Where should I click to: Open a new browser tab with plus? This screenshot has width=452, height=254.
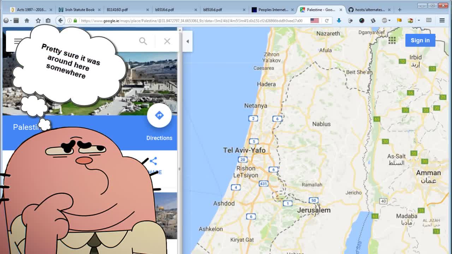399,10
